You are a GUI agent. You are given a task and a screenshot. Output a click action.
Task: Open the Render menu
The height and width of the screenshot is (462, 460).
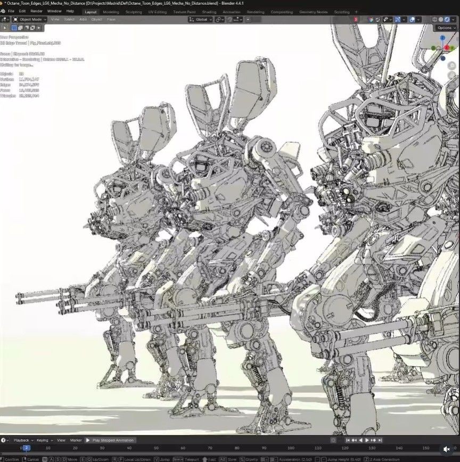(37, 11)
